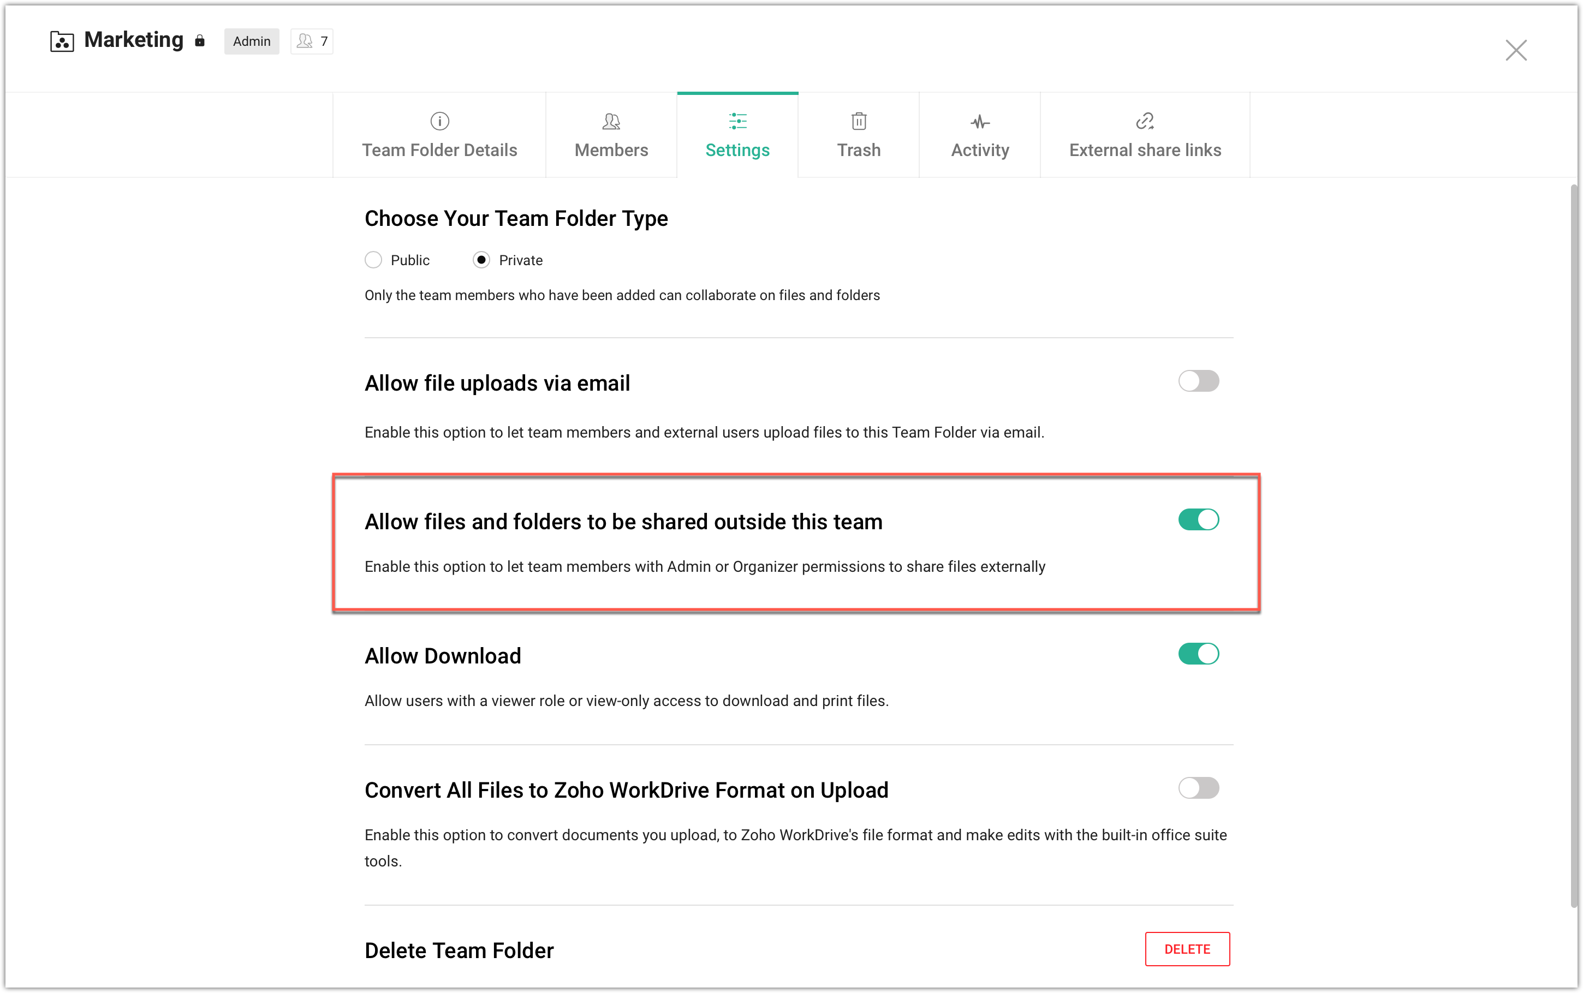Click the info icon for Team Folder Details

click(x=439, y=121)
